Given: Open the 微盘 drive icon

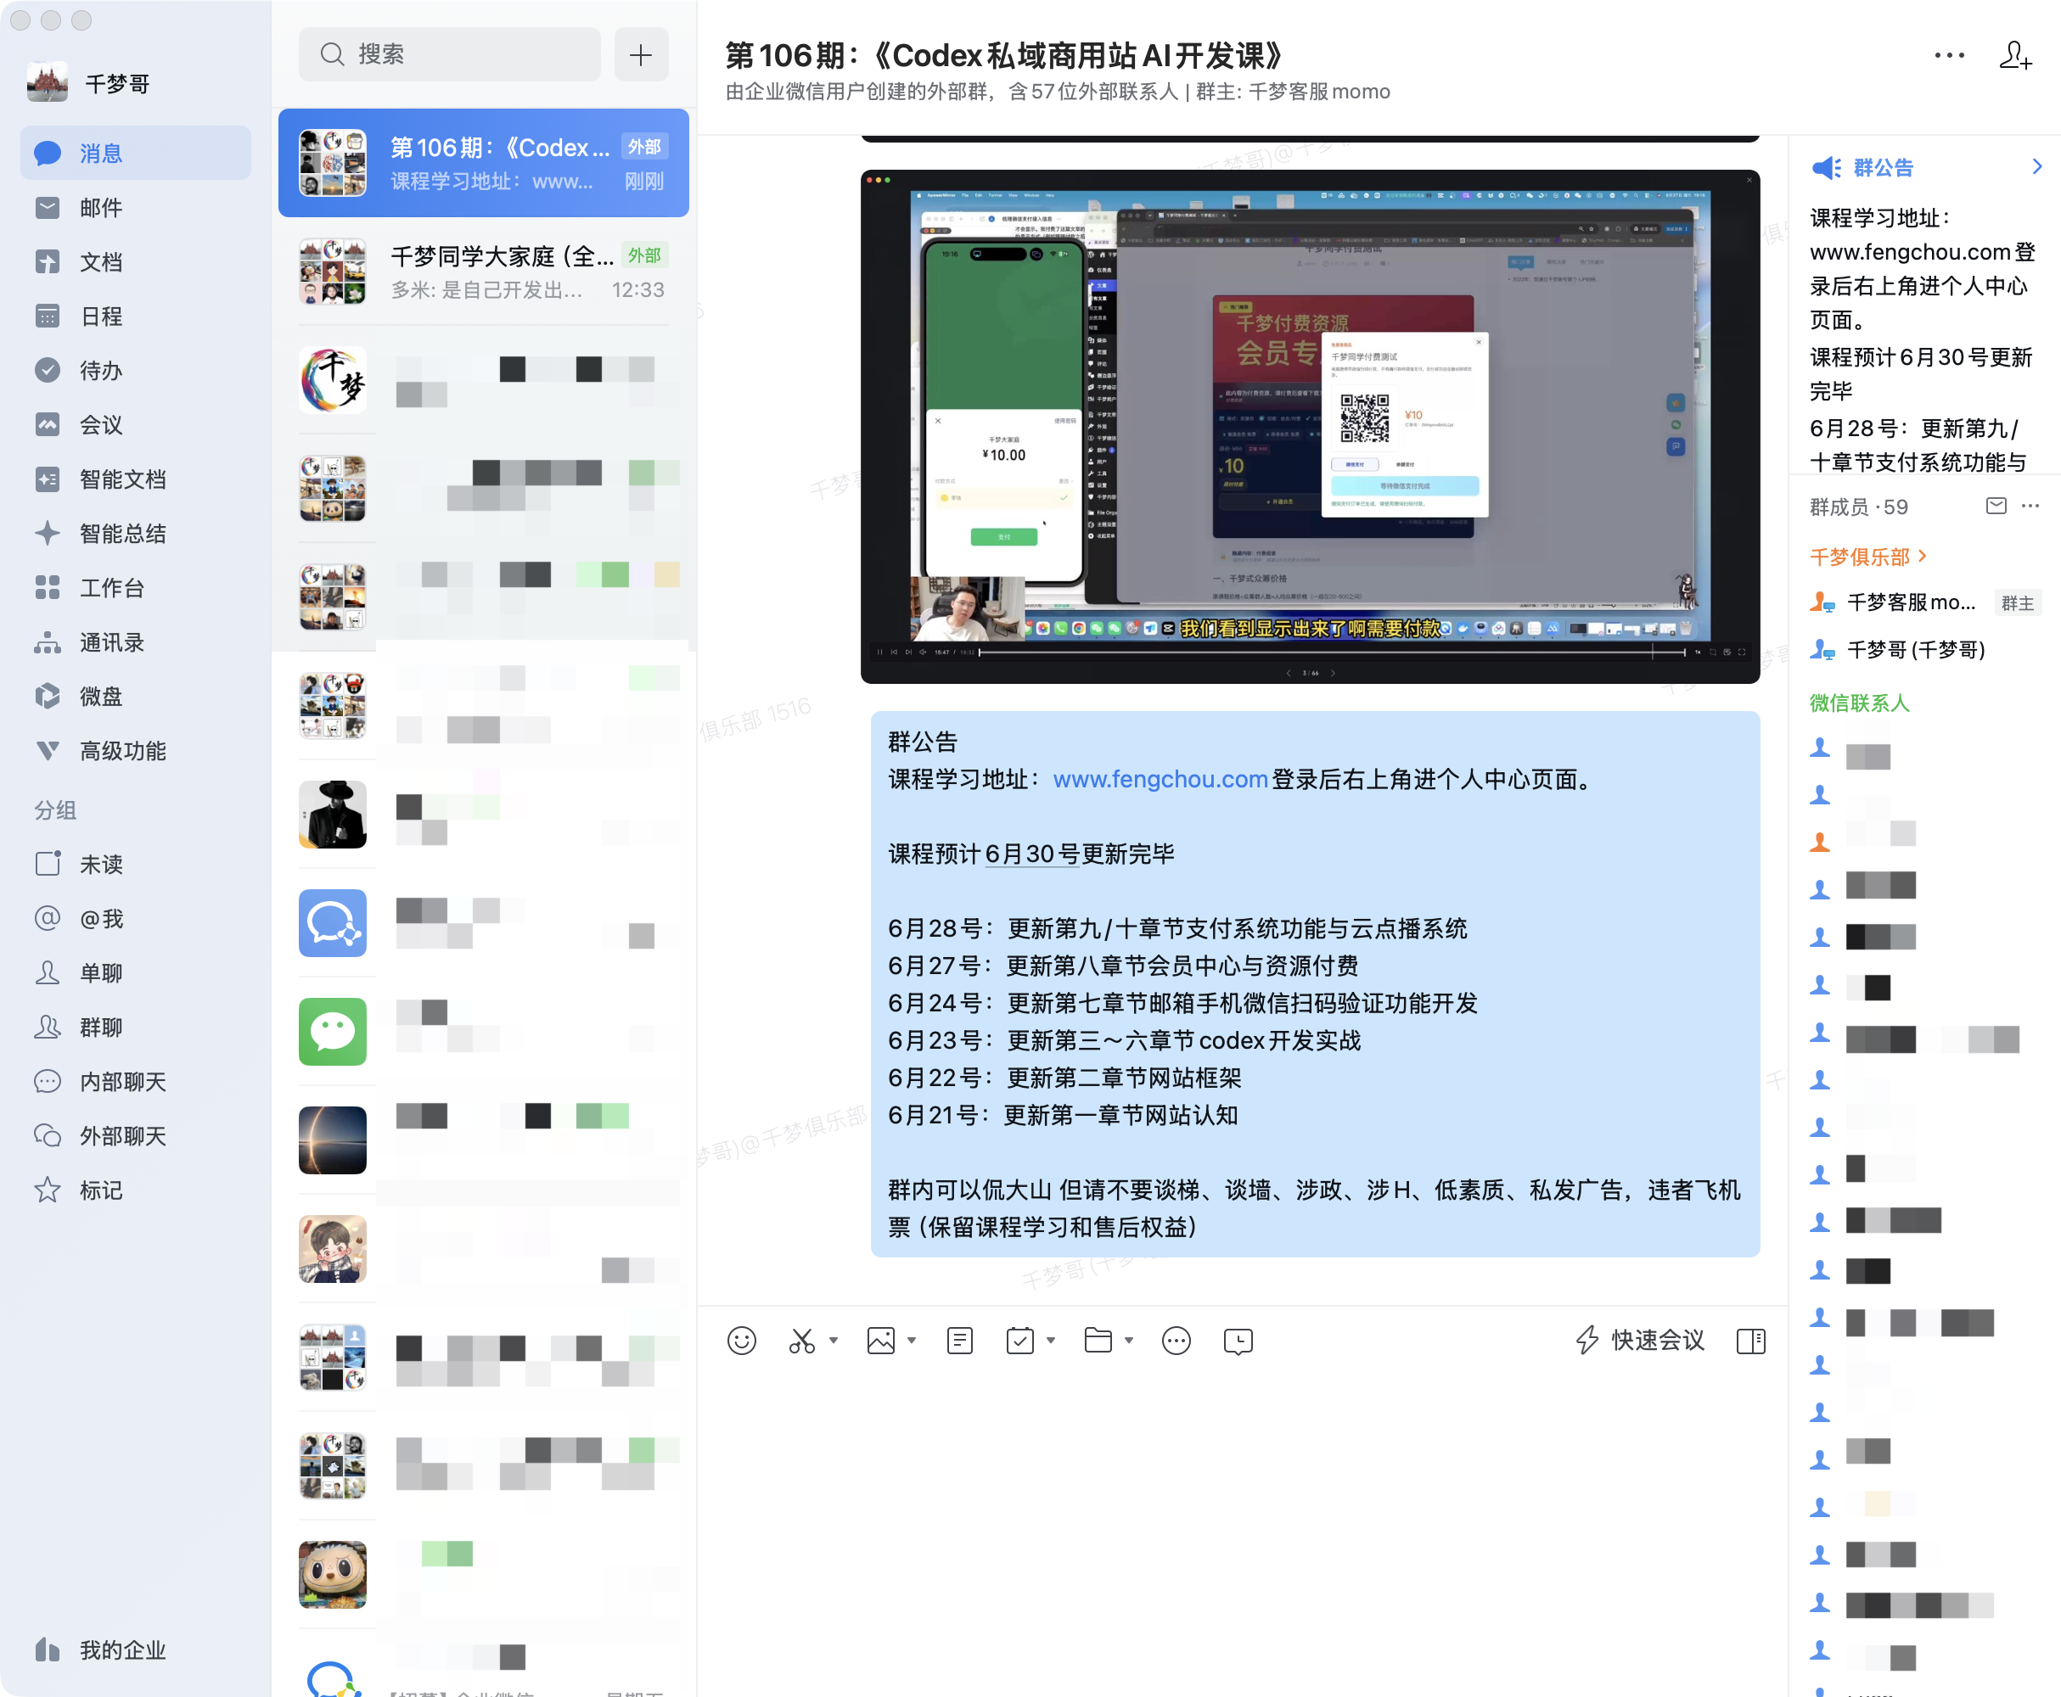Looking at the screenshot, I should (47, 696).
